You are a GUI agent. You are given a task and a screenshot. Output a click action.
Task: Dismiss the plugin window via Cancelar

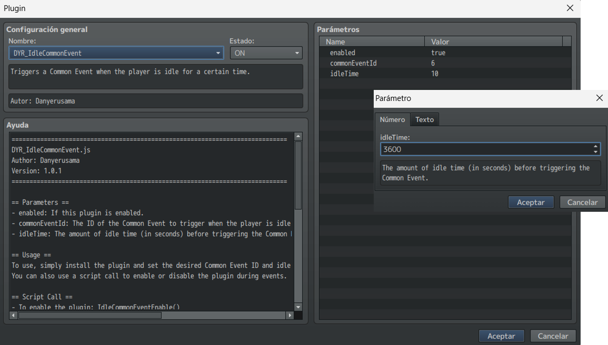(x=553, y=336)
